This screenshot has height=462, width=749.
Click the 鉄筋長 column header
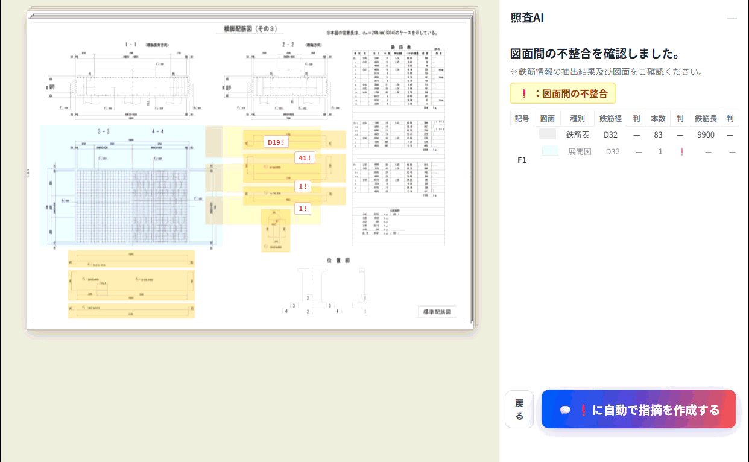point(705,118)
